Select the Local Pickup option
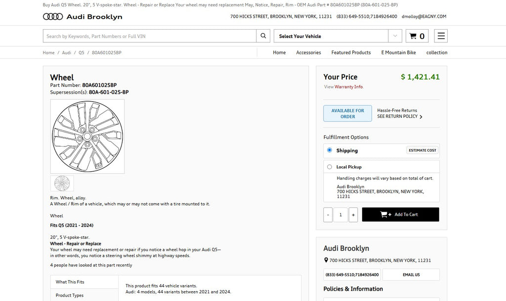Image resolution: width=506 pixels, height=301 pixels. point(330,167)
